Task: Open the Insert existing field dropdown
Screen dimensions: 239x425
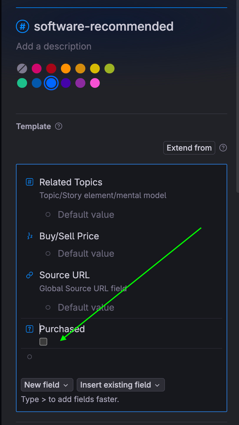Action: point(120,385)
